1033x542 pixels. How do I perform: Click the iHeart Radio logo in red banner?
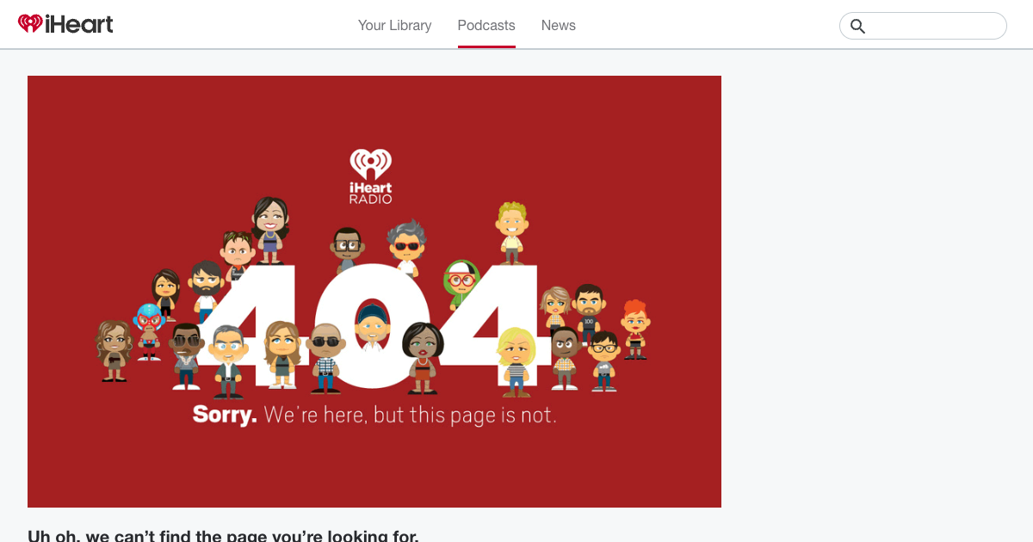pyautogui.click(x=371, y=176)
